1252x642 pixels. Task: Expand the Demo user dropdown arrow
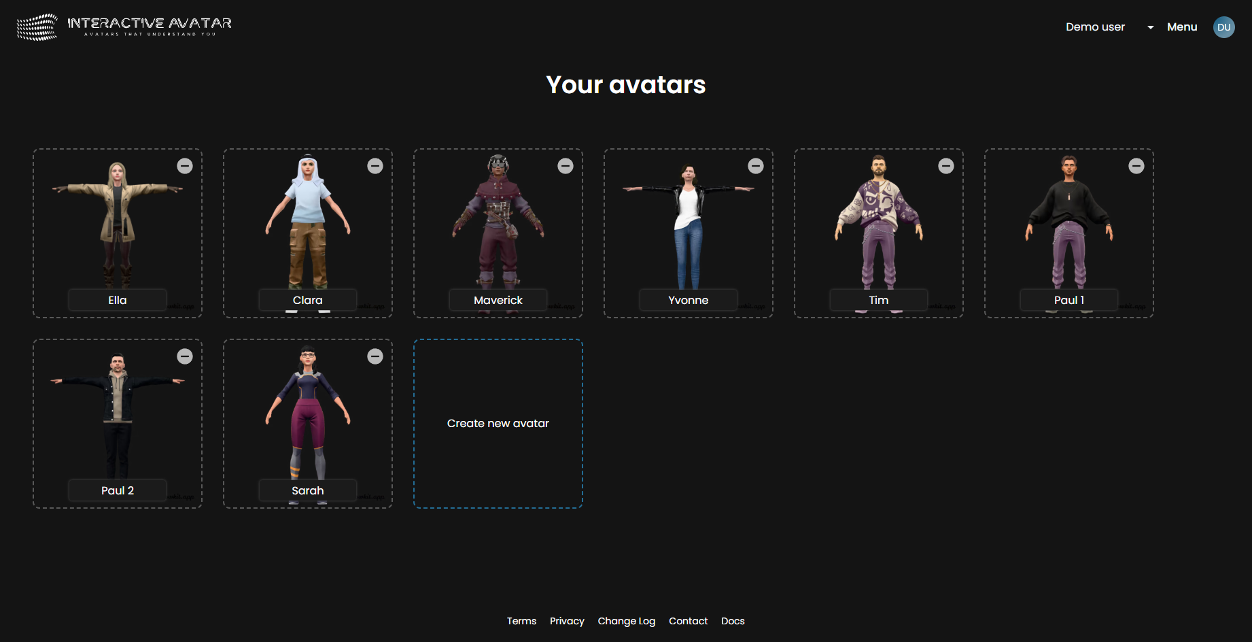1149,27
